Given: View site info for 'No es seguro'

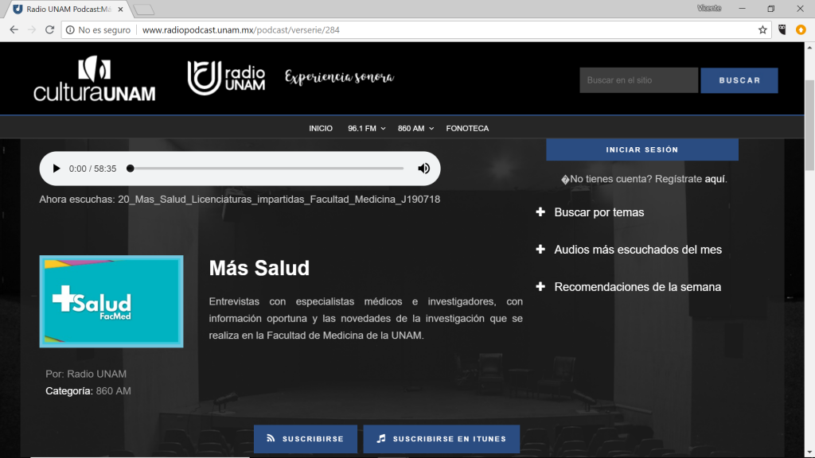Looking at the screenshot, I should coord(98,29).
